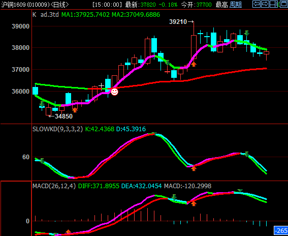288x236 pixels.
Task: Open the 周期 period link
Action: click(236, 5)
